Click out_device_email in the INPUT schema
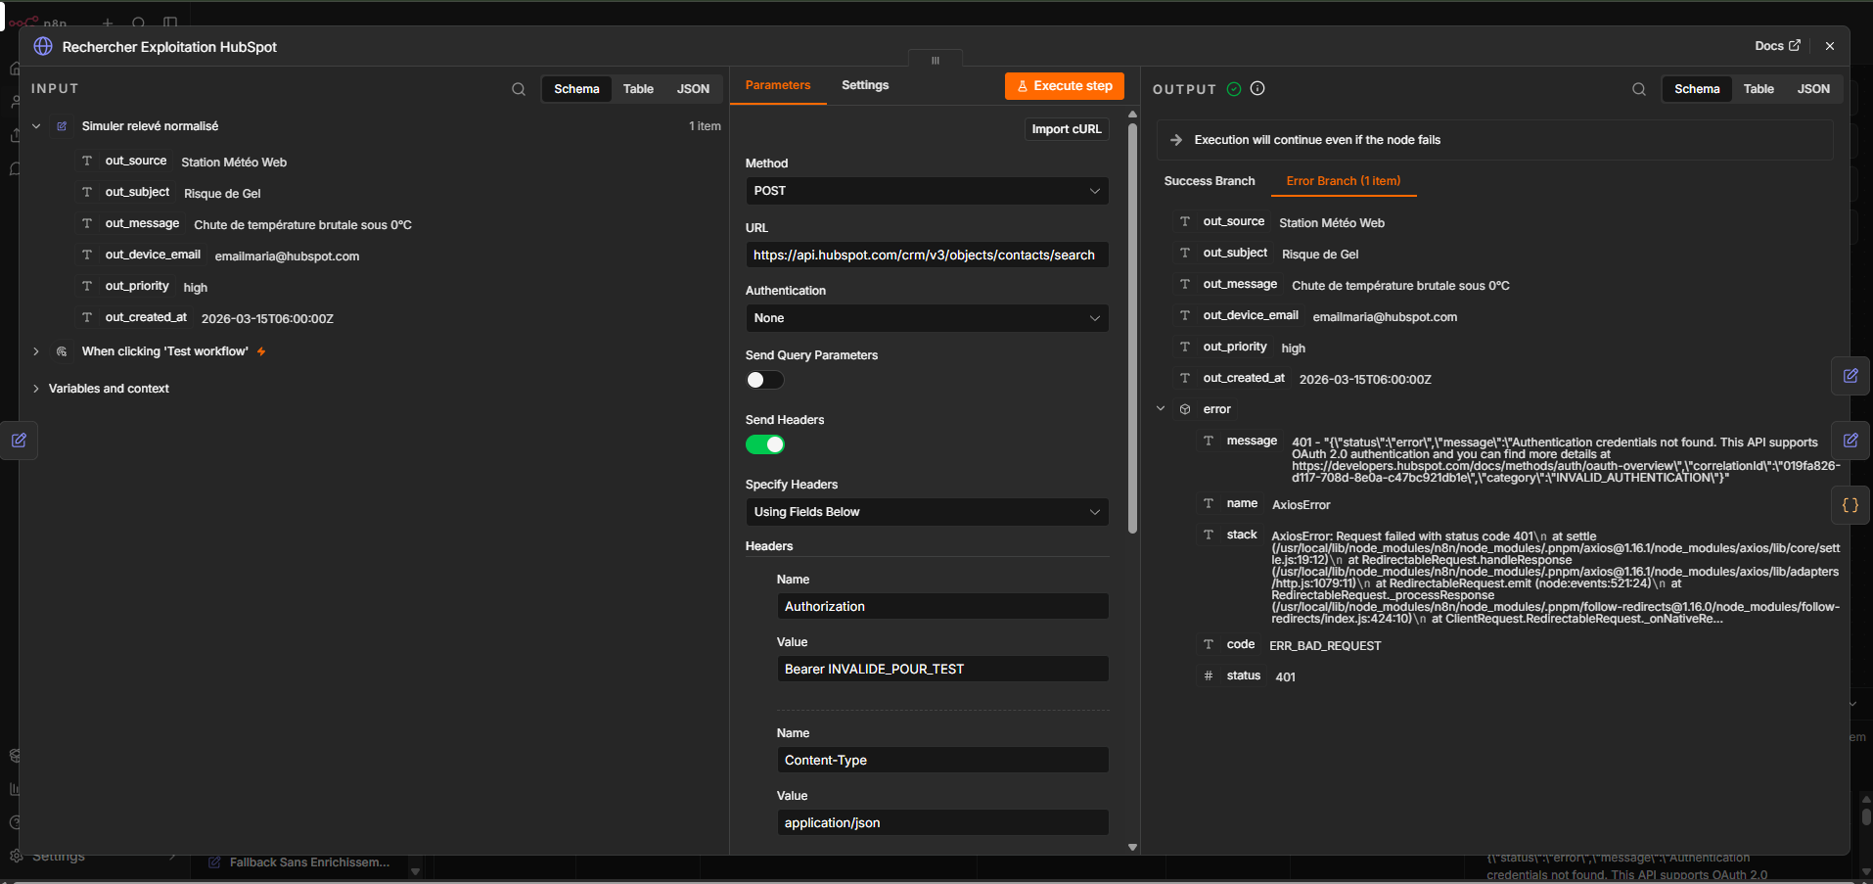1873x884 pixels. coord(153,255)
